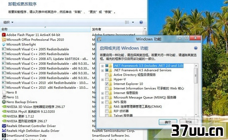The height and width of the screenshot is (140, 228).
Task: Select the Nero 11 program icon
Action: (4, 97)
